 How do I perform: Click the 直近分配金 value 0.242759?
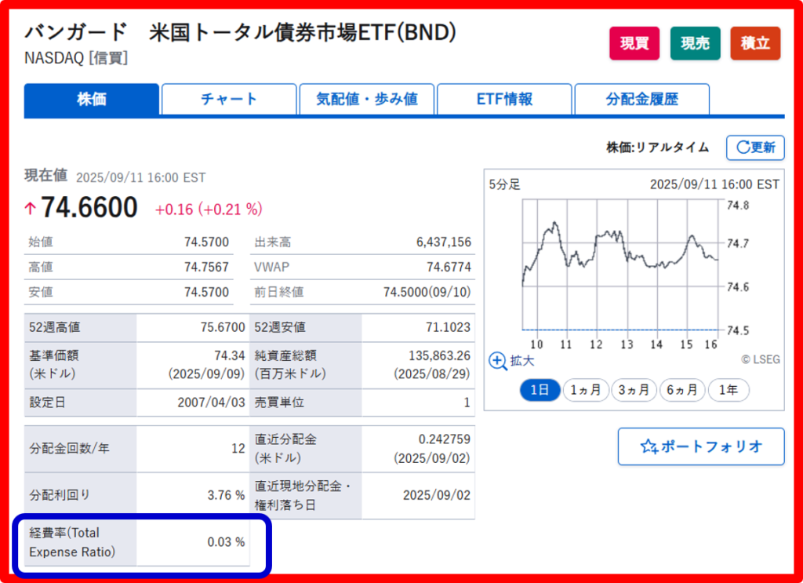[445, 439]
